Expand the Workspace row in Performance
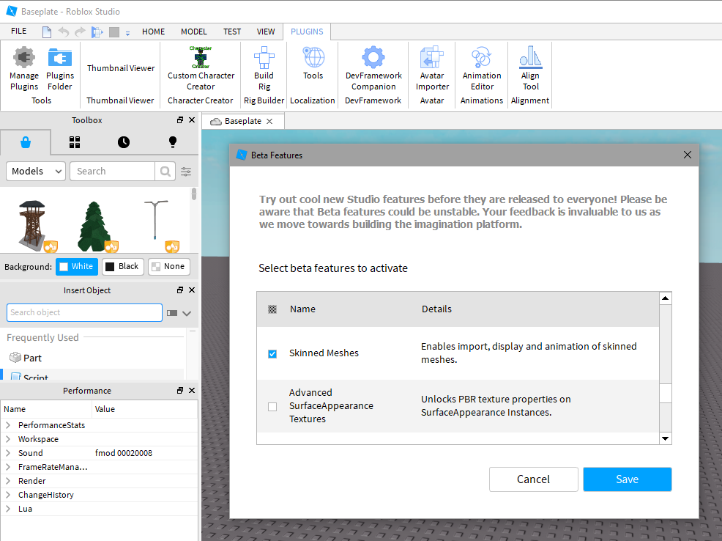 tap(8, 439)
